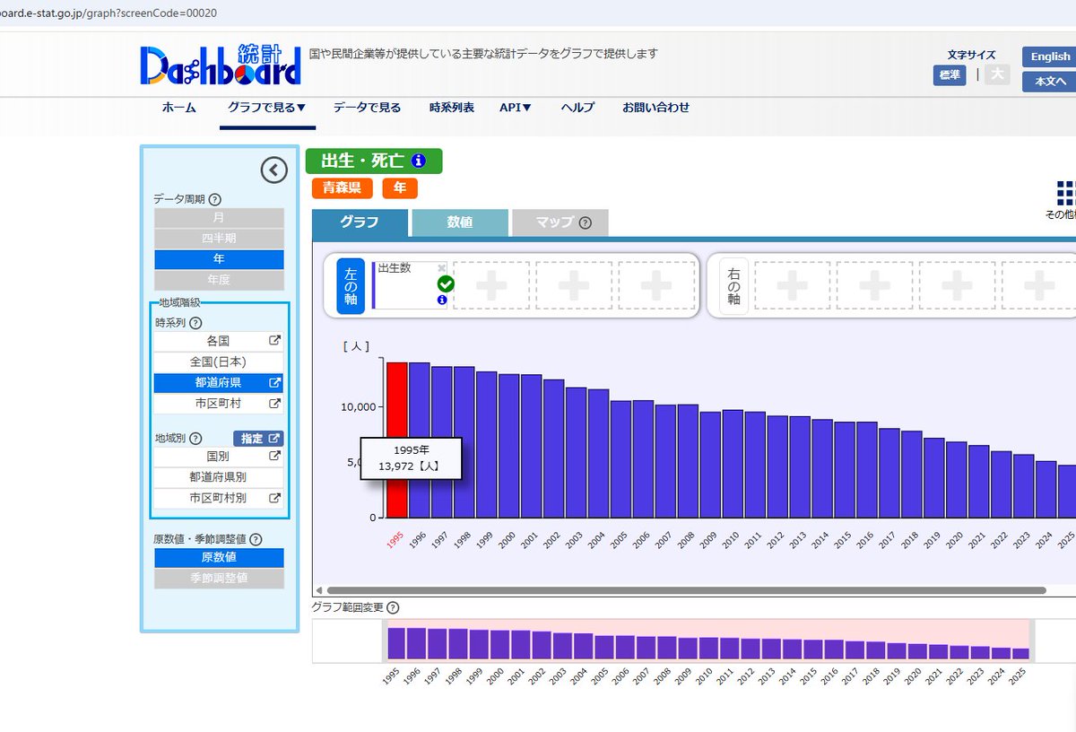Switch to the グラフ tab
1076x732 pixels.
pyautogui.click(x=360, y=222)
